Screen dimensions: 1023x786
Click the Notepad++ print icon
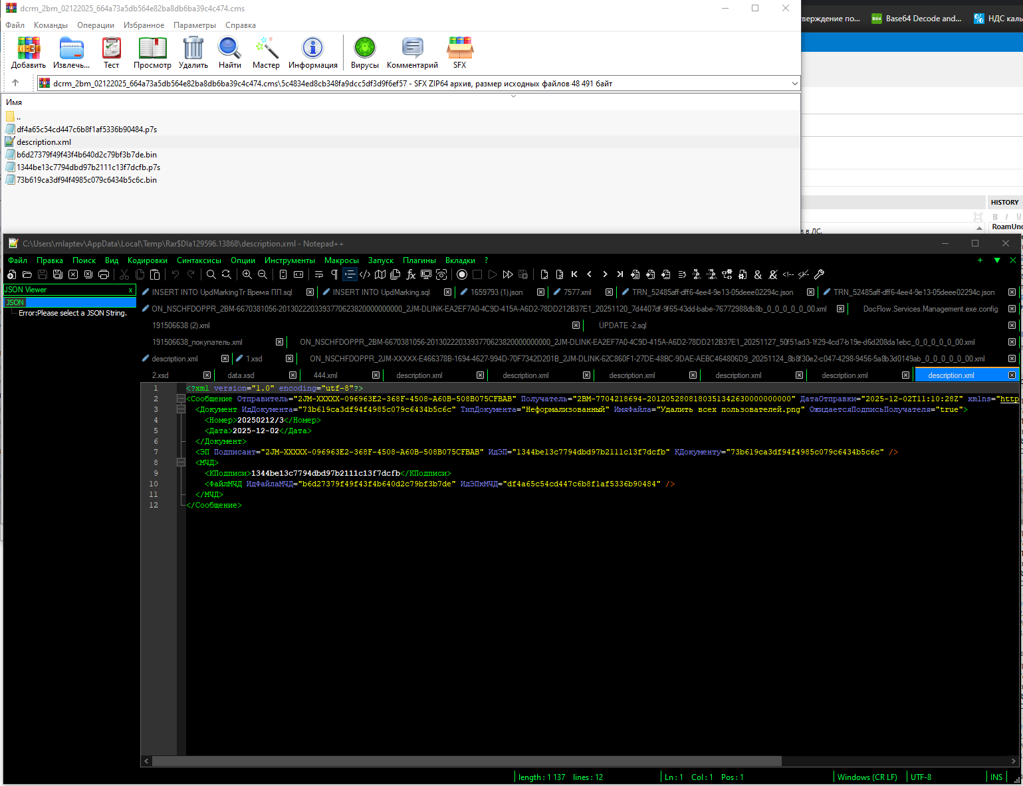point(104,274)
